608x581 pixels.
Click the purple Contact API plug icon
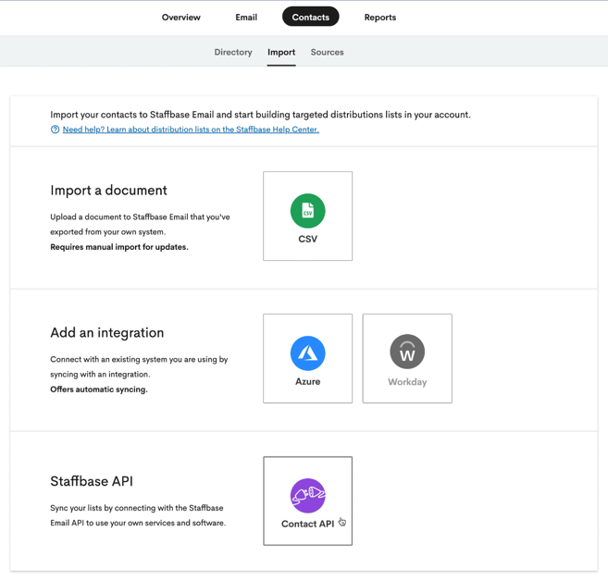click(307, 496)
